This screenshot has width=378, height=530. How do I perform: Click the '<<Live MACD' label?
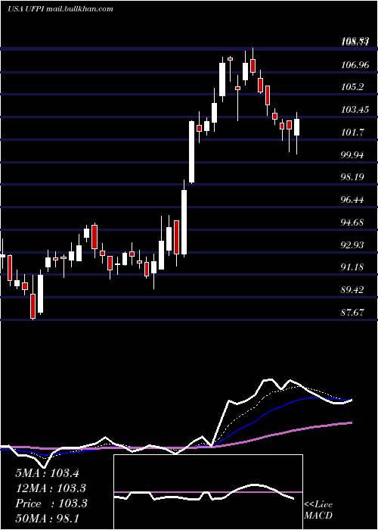pyautogui.click(x=318, y=510)
